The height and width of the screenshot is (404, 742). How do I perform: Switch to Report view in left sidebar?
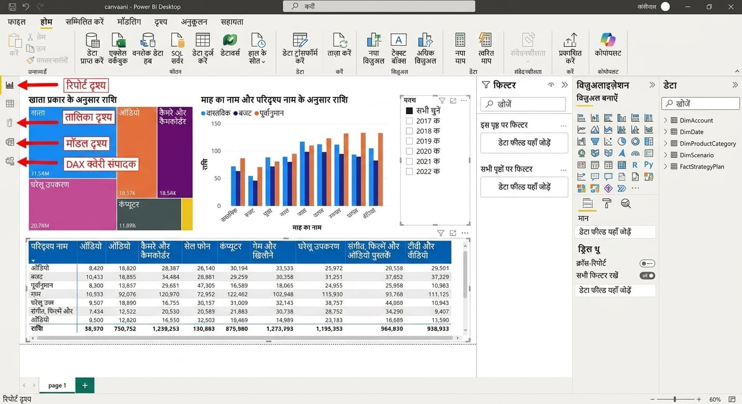tap(9, 85)
